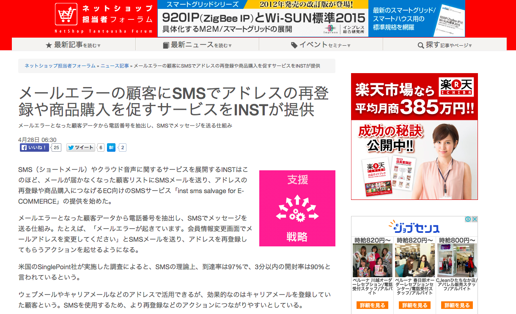Open the 楽天市場 平均月商385万円 ad
Image resolution: width=516 pixels, height=314 pixels.
click(414, 137)
